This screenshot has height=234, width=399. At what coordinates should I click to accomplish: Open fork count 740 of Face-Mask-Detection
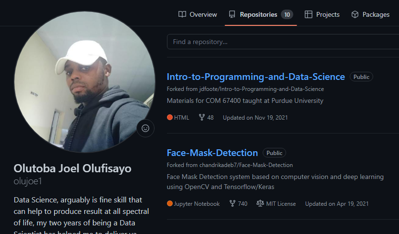[238, 203]
